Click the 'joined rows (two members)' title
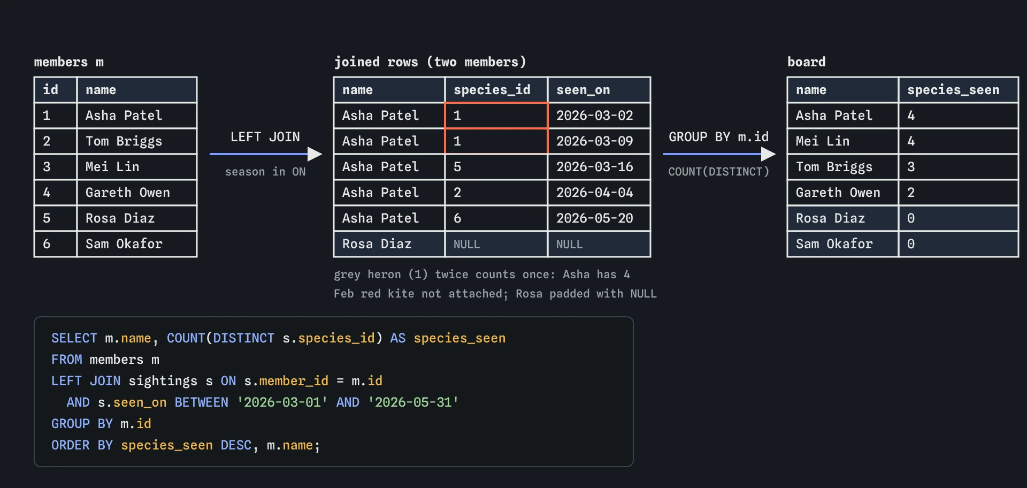This screenshot has height=488, width=1027. tap(430, 62)
